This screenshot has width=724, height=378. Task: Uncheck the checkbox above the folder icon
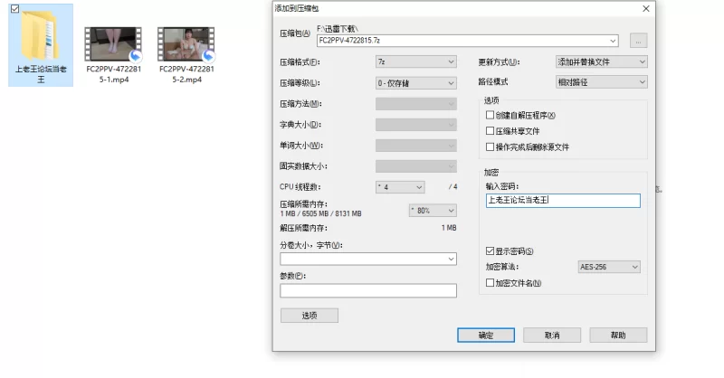pyautogui.click(x=14, y=8)
